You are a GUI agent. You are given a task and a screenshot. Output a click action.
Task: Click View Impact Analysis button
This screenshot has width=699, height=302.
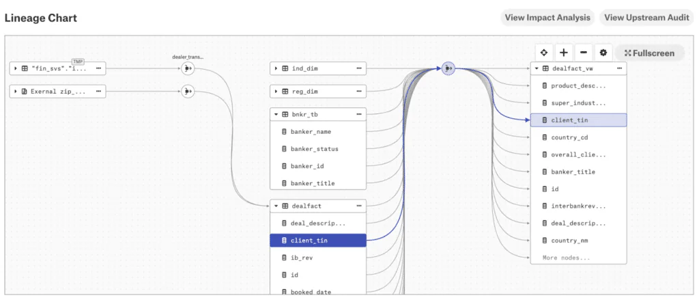pos(547,18)
